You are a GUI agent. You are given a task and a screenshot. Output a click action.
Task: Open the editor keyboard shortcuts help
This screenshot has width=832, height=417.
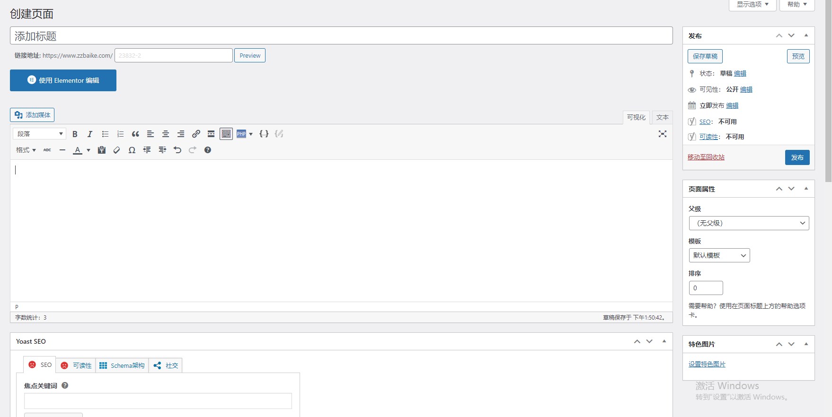[208, 150]
